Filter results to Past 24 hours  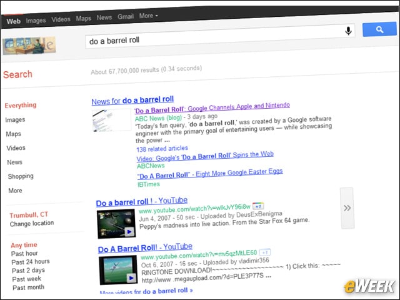coord(31,261)
